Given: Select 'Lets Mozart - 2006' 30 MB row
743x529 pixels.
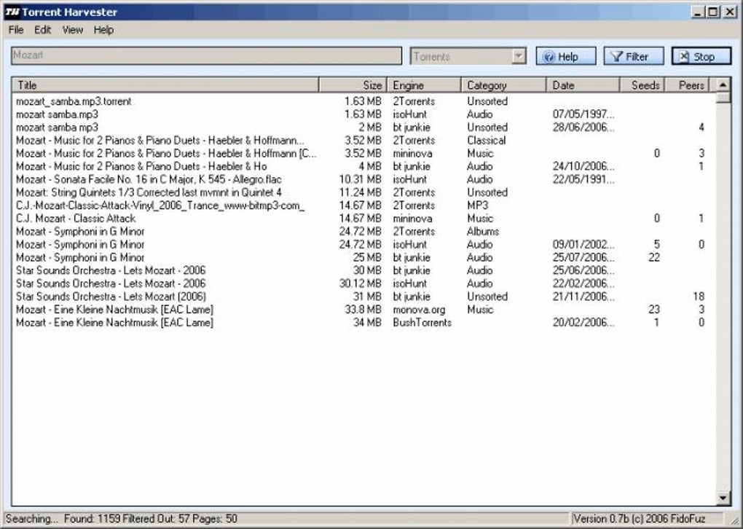Looking at the screenshot, I should click(x=363, y=270).
